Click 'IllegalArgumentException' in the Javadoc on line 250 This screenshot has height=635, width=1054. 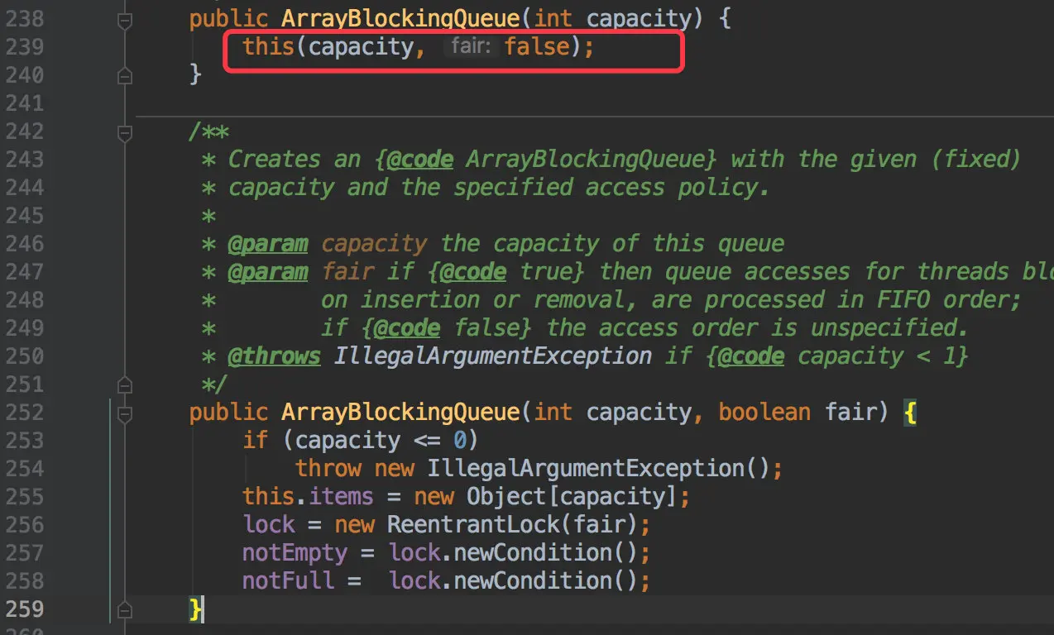(x=492, y=356)
